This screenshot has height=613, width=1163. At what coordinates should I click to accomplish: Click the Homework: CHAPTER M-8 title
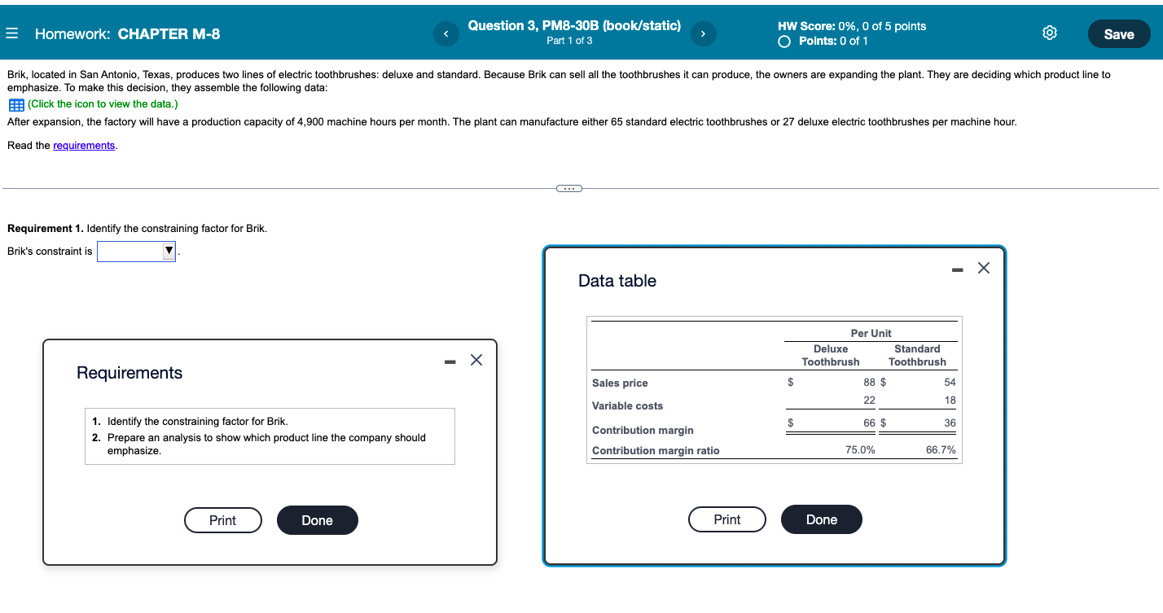[x=127, y=34]
